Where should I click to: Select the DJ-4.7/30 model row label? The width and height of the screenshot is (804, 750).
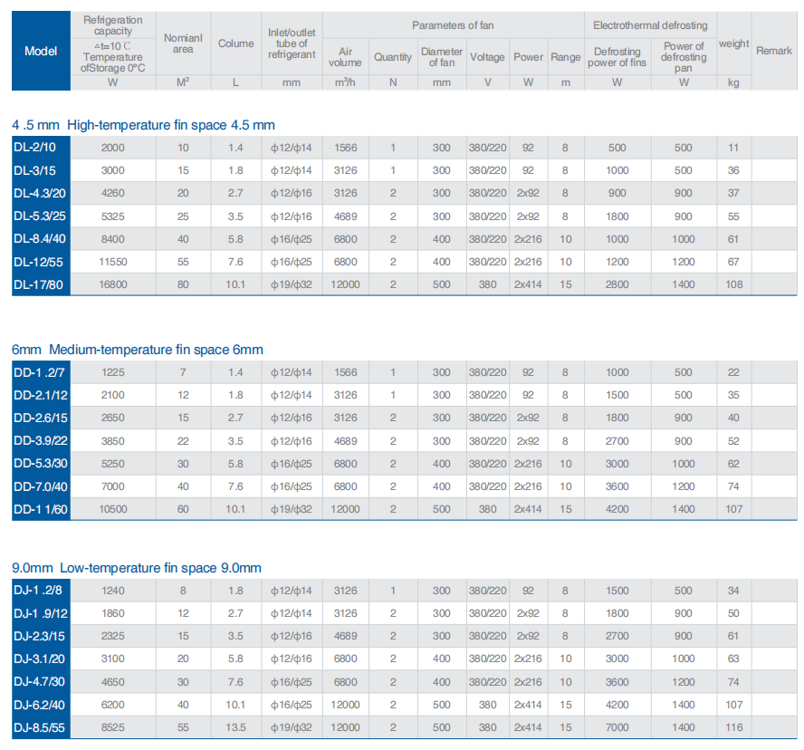click(38, 681)
